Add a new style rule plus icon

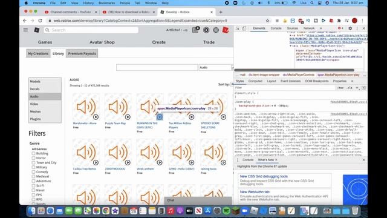click(357, 88)
